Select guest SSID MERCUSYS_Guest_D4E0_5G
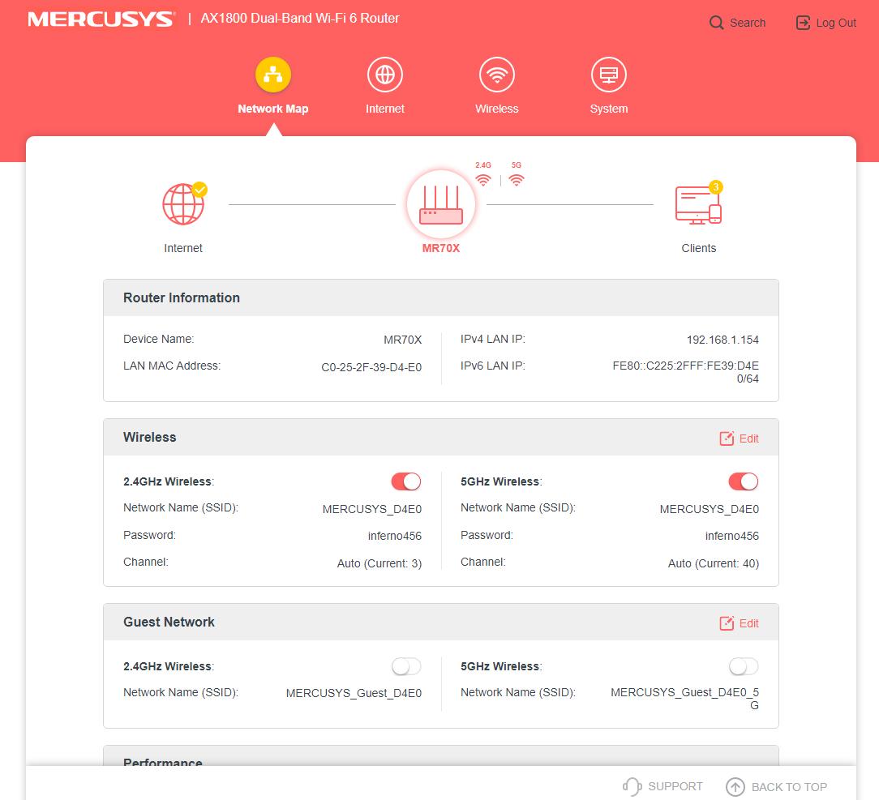Viewport: 879px width, 800px height. coord(684,699)
